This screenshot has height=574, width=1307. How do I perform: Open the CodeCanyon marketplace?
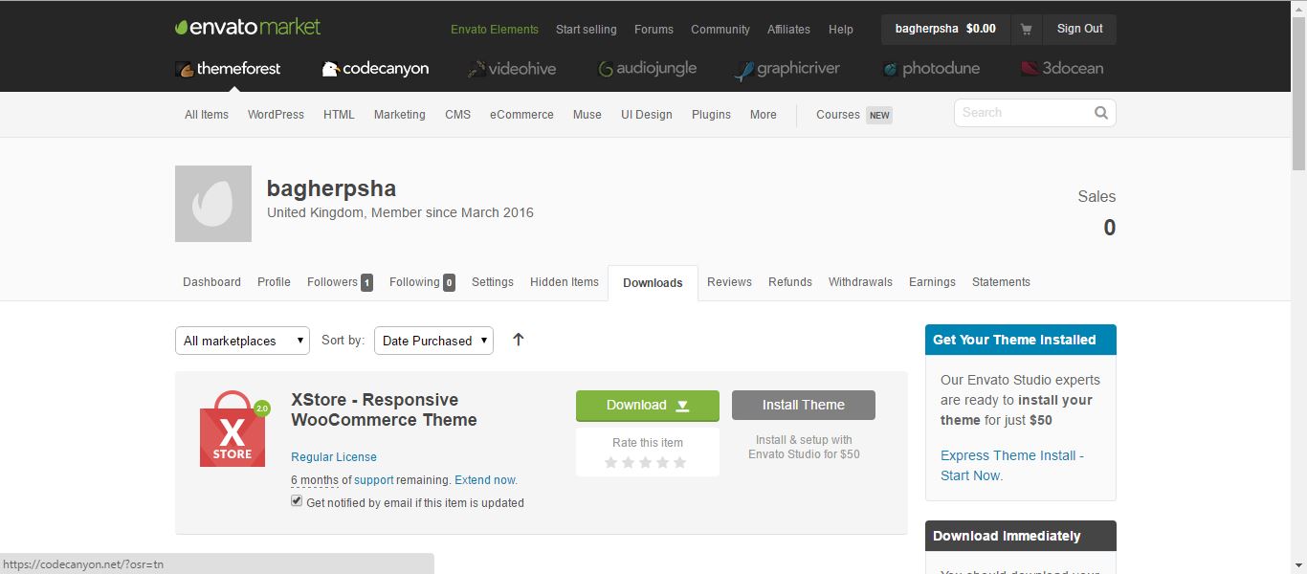pos(375,69)
